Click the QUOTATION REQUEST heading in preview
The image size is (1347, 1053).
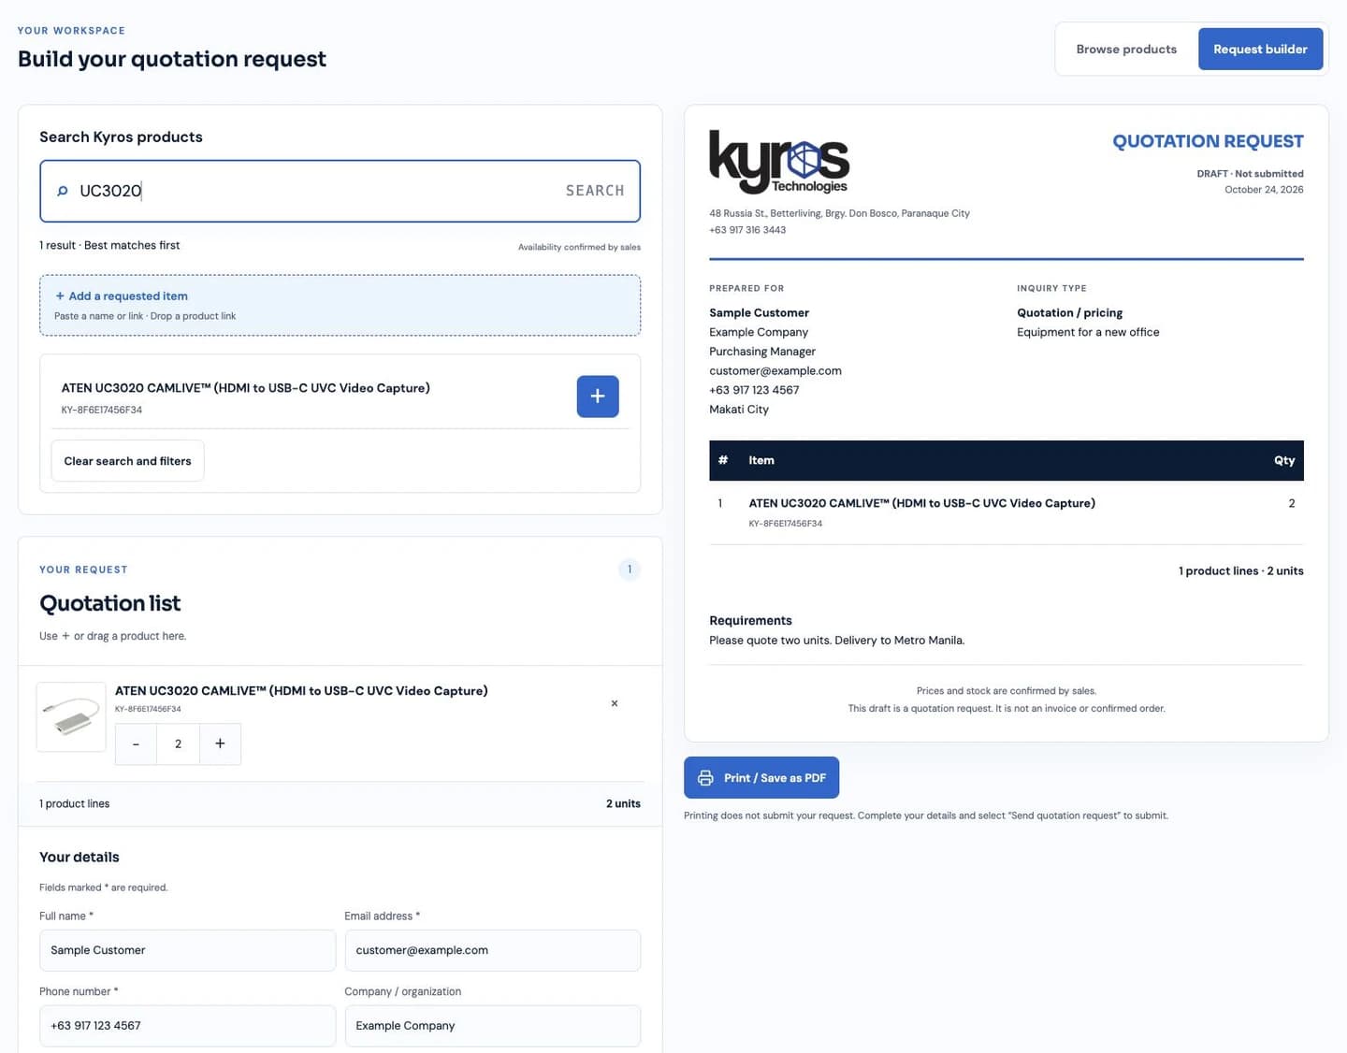click(x=1208, y=141)
